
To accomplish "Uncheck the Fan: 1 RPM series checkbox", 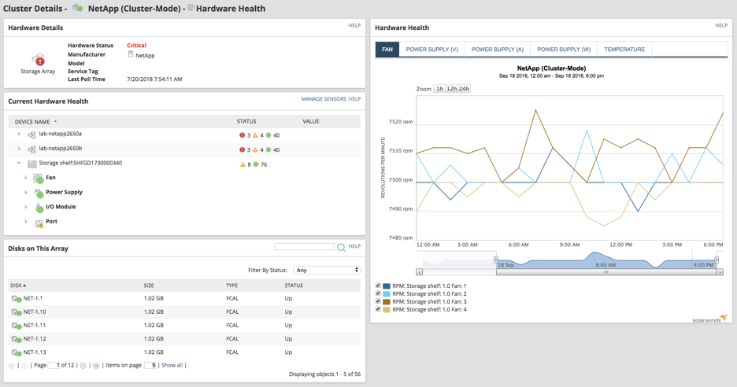I will pos(378,286).
